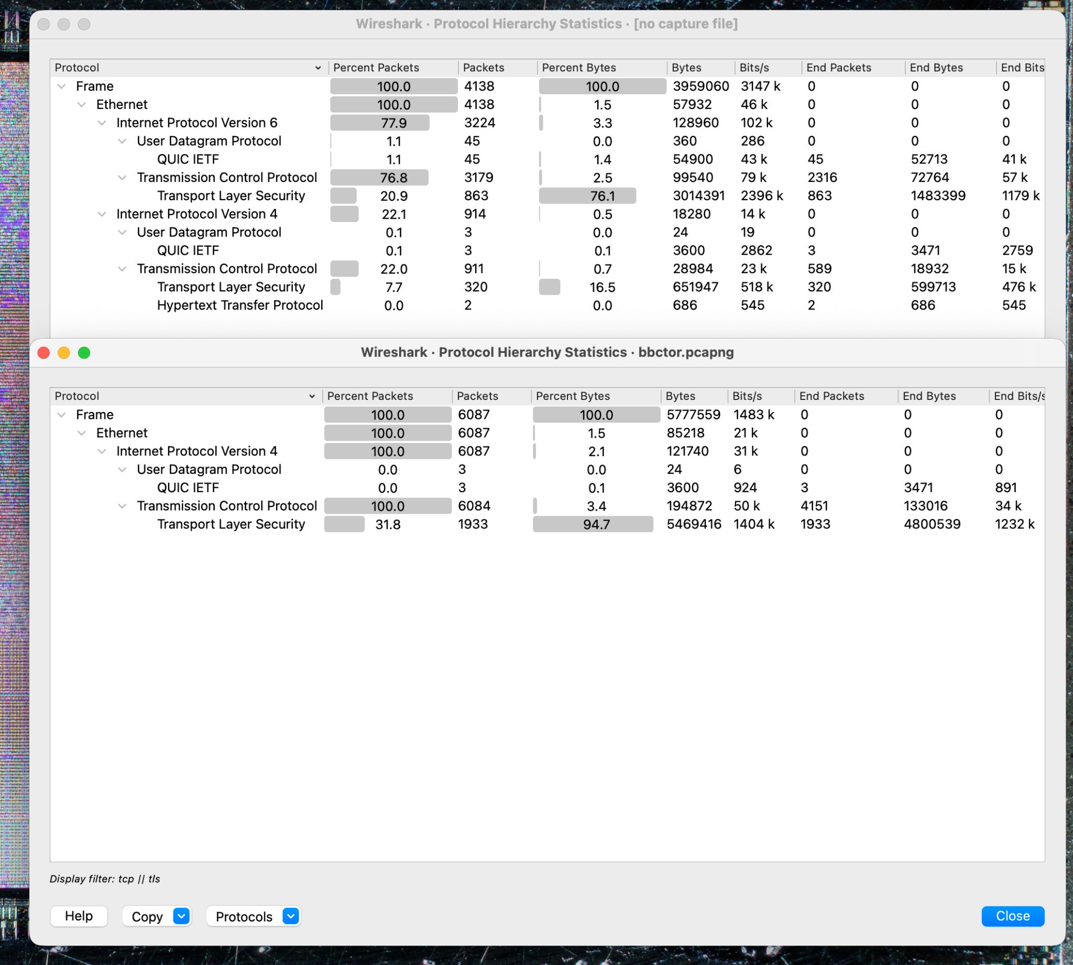This screenshot has width=1073, height=965.
Task: Click the 5469416 bytes value
Action: [x=694, y=524]
